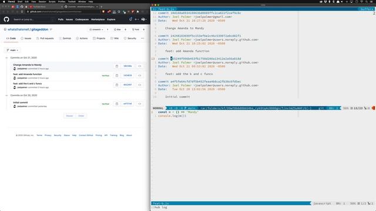The image size is (376, 211).
Task: Open the 'feat: add the b and c funcs' commit title
Action: [x=28, y=83]
